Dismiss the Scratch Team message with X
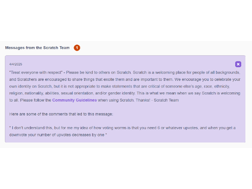Viewport: 252px width, 189px height. (x=238, y=64)
